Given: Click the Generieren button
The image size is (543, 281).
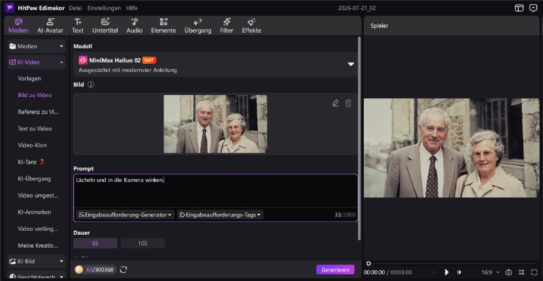Looking at the screenshot, I should pos(335,269).
